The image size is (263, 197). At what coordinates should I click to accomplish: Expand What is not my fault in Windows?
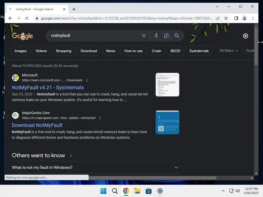[96, 167]
